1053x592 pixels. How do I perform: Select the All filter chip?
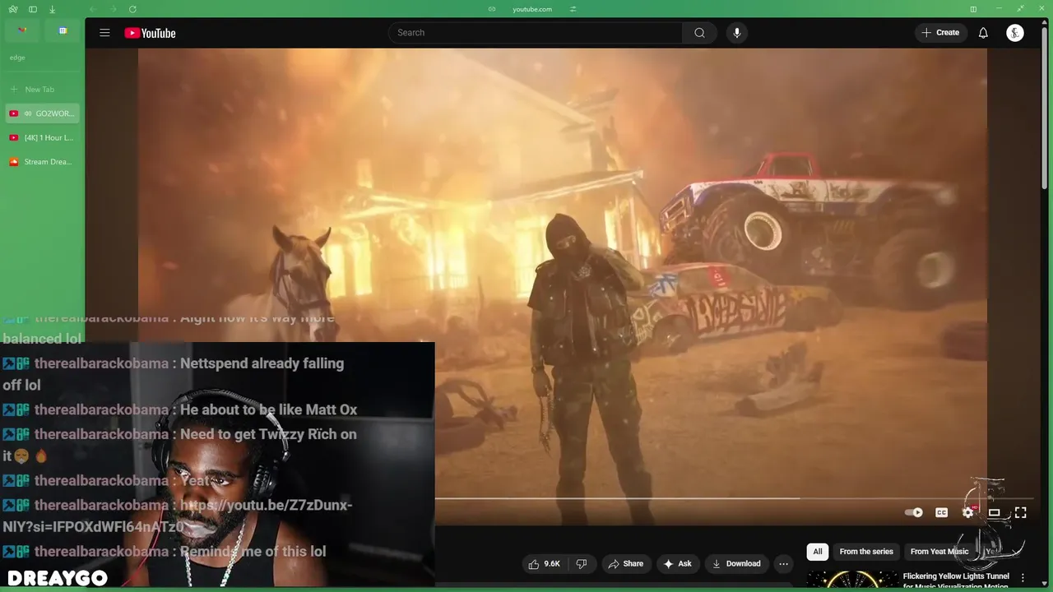(817, 552)
